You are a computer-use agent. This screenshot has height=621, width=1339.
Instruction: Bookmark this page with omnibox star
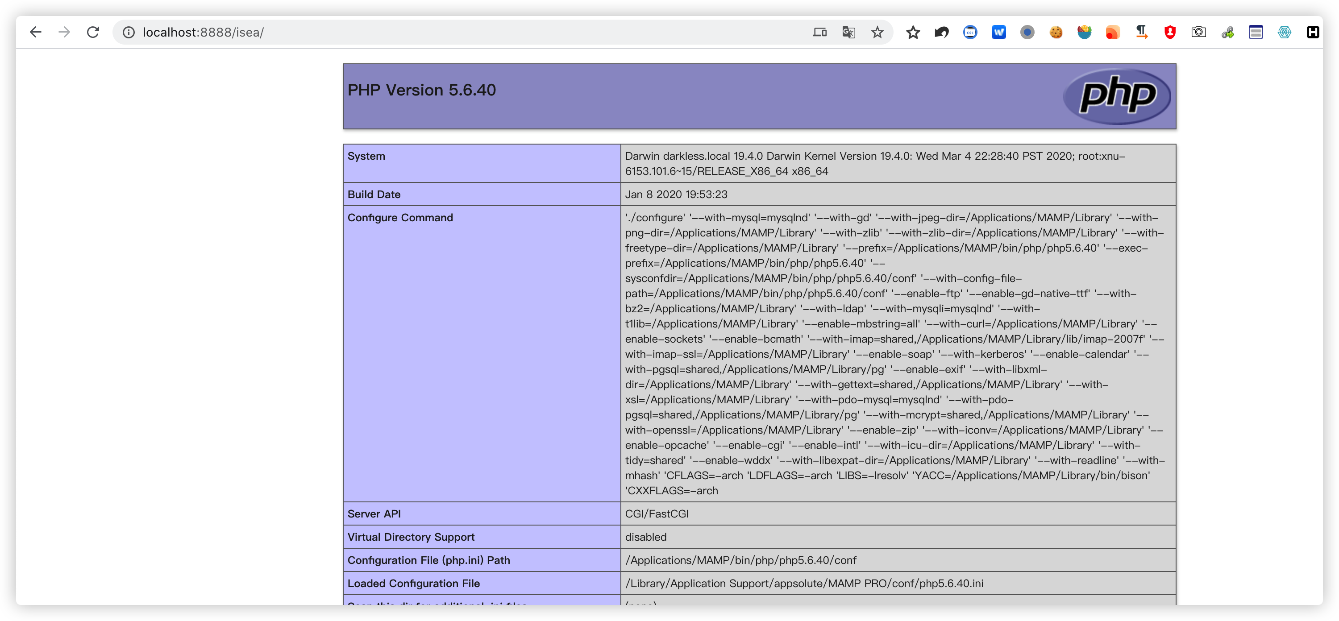(x=877, y=32)
